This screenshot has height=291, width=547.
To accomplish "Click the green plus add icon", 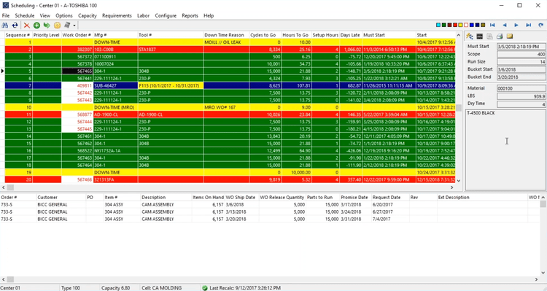I will [36, 25].
